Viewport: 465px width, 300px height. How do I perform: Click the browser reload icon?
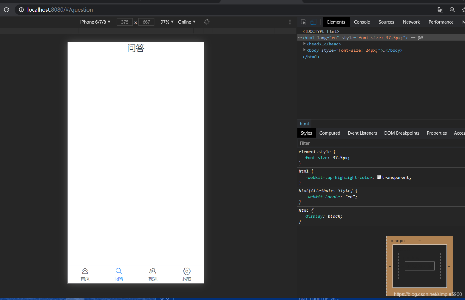tap(7, 10)
